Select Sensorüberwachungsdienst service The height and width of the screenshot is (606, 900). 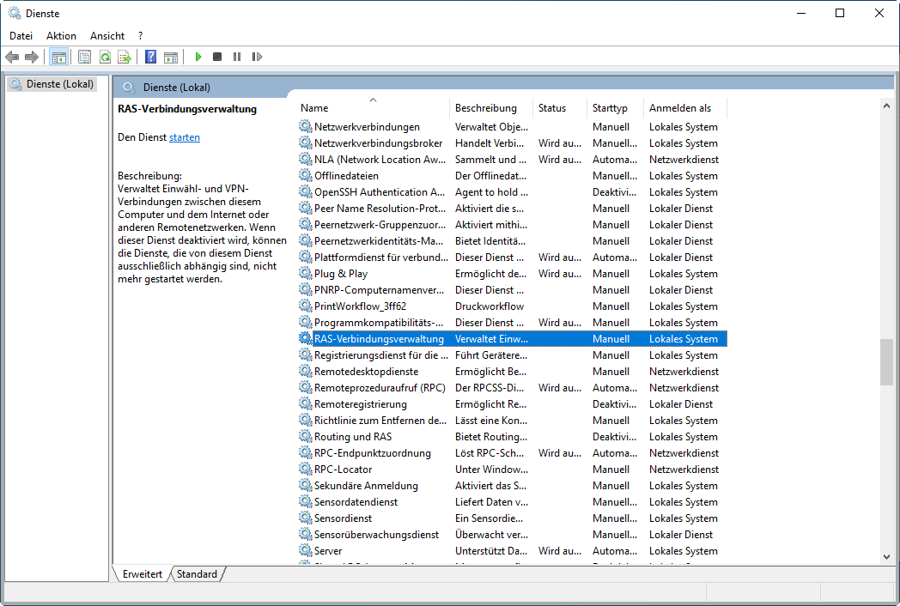(x=376, y=534)
